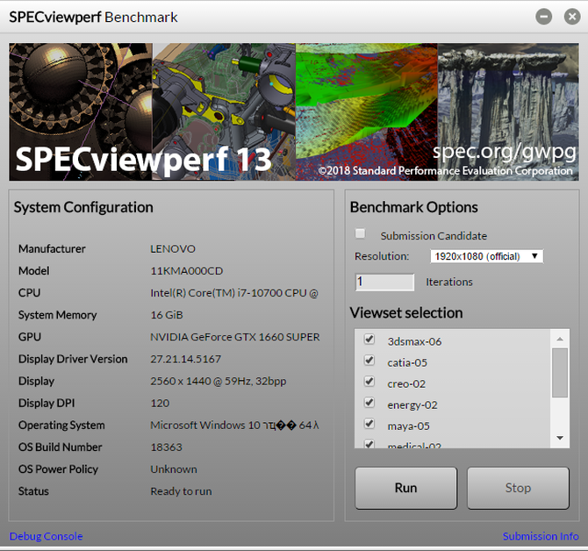Deselect the energy-02 viewset

[369, 404]
